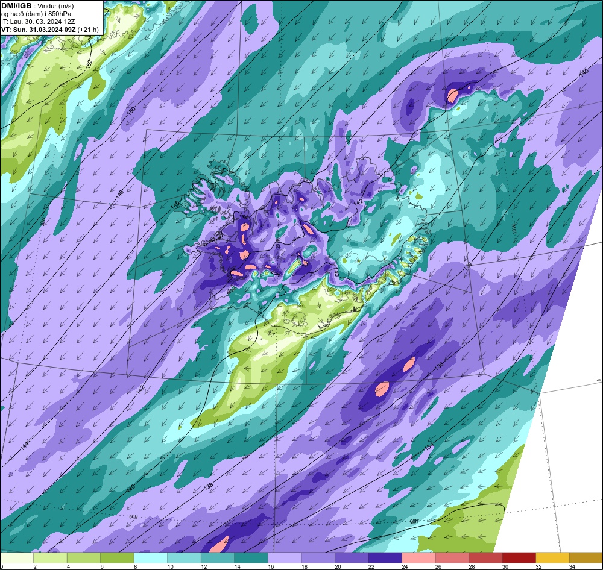The image size is (603, 570).
Task: Click the '(+21 h)' forecast offset text
Action: coord(88,30)
